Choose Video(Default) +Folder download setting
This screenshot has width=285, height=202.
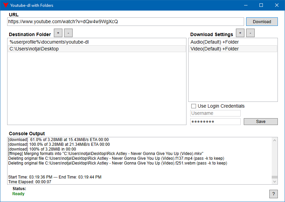pyautogui.click(x=214, y=49)
